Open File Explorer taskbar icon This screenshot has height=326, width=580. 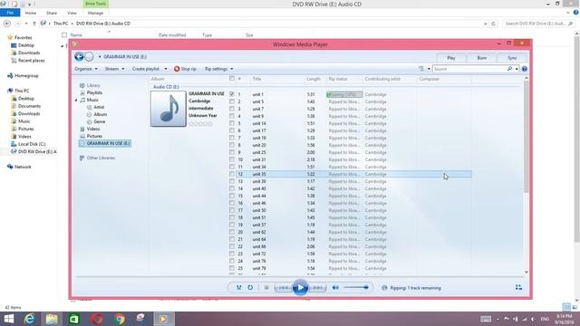(52, 319)
